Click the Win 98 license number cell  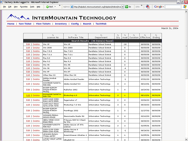click(53, 68)
